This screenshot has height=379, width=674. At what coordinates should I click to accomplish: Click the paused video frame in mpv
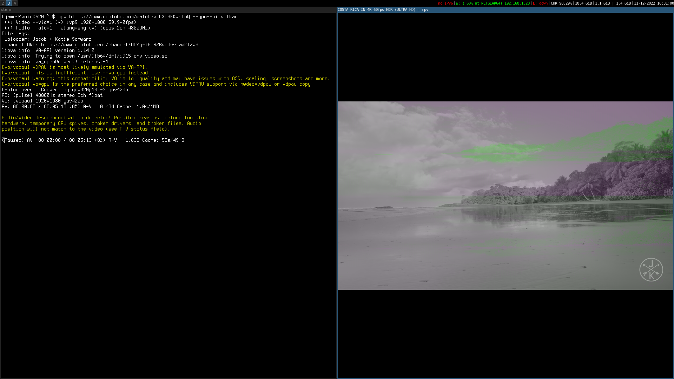[505, 195]
